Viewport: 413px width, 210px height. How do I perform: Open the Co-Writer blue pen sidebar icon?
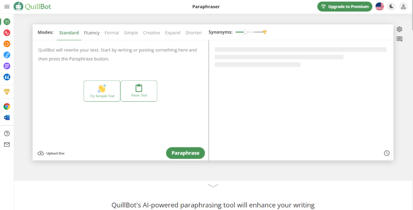tap(7, 55)
